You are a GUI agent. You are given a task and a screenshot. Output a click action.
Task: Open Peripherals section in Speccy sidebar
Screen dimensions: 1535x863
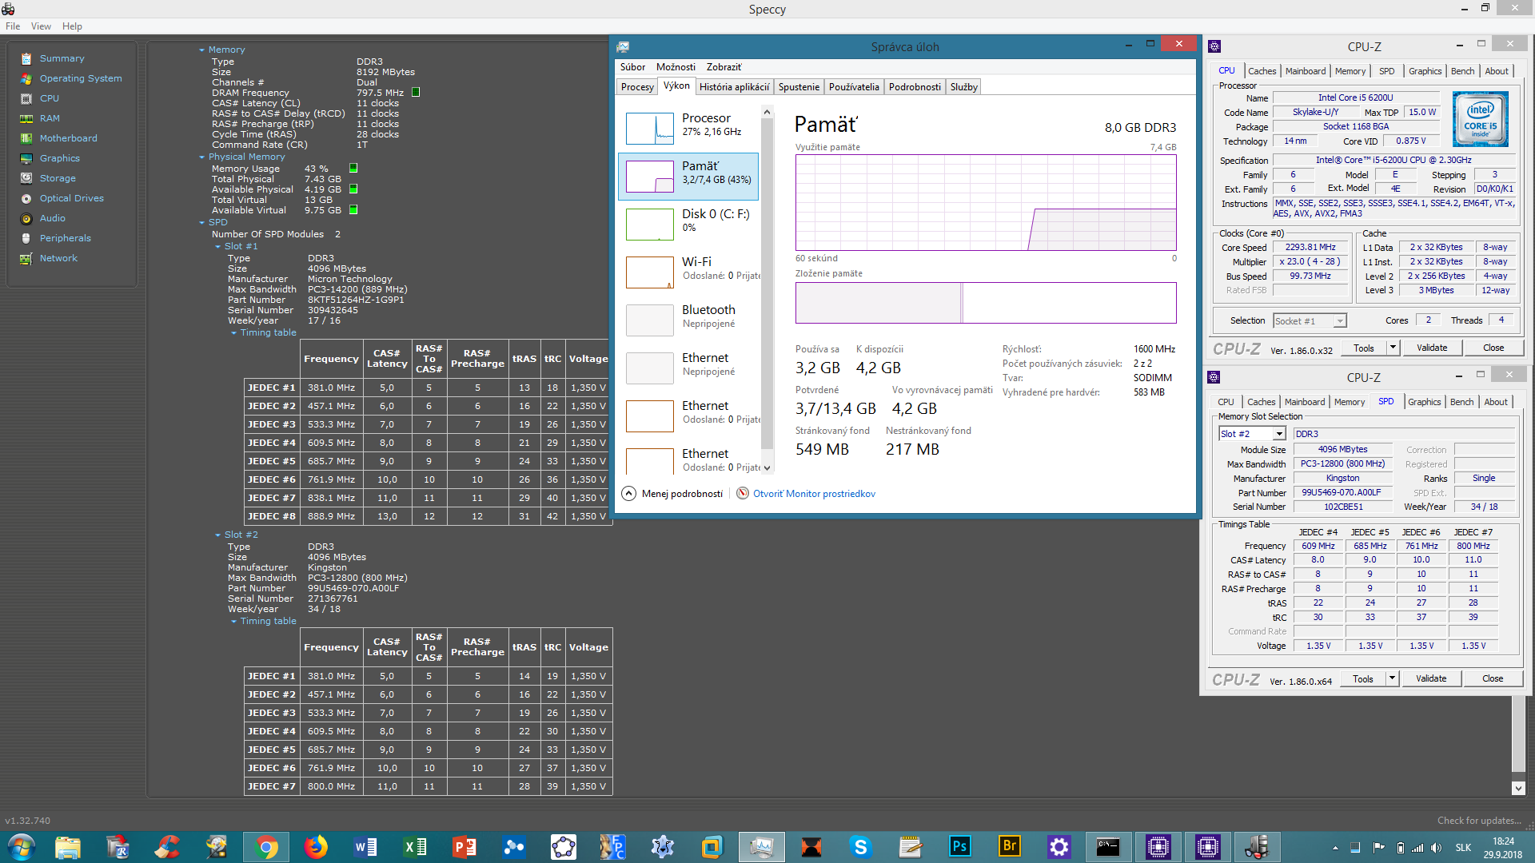coord(66,238)
